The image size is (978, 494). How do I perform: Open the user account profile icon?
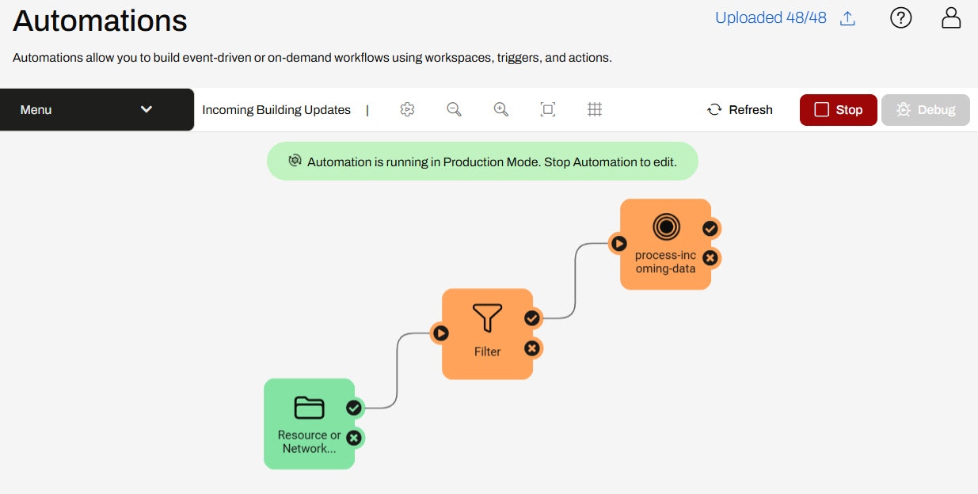tap(950, 17)
